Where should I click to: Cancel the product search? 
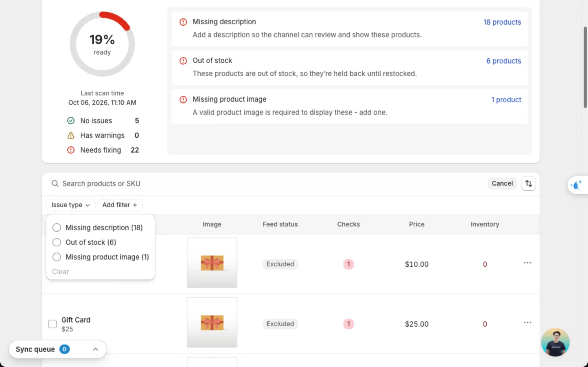pyautogui.click(x=502, y=183)
